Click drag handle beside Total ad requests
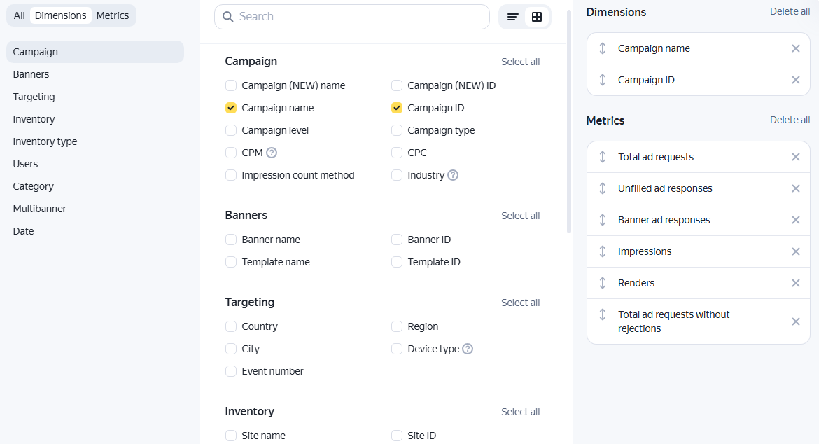 (603, 157)
